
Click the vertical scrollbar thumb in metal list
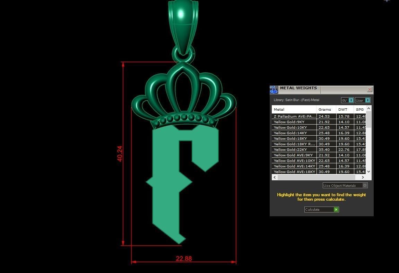coord(369,119)
